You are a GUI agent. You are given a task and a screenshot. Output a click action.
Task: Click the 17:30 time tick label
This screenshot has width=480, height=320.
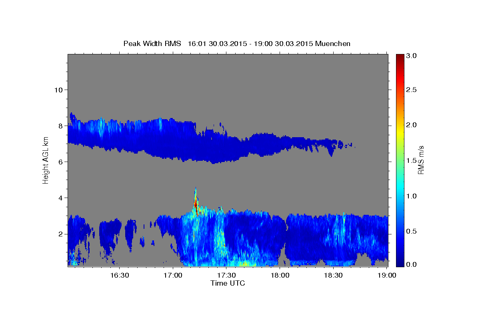coord(226,275)
